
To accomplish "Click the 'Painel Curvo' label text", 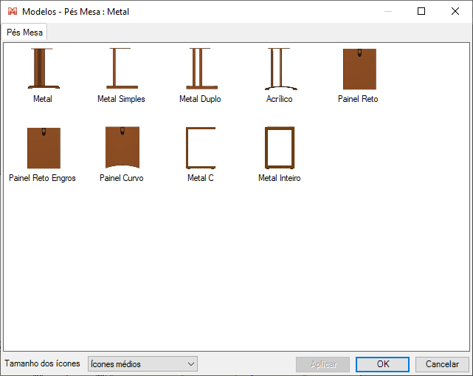I will pyautogui.click(x=122, y=178).
